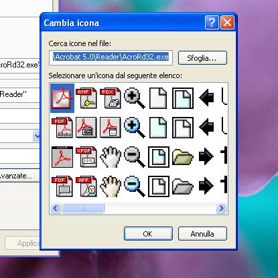Click icon list scrollbar right arrow
278x278 pixels.
click(x=221, y=208)
